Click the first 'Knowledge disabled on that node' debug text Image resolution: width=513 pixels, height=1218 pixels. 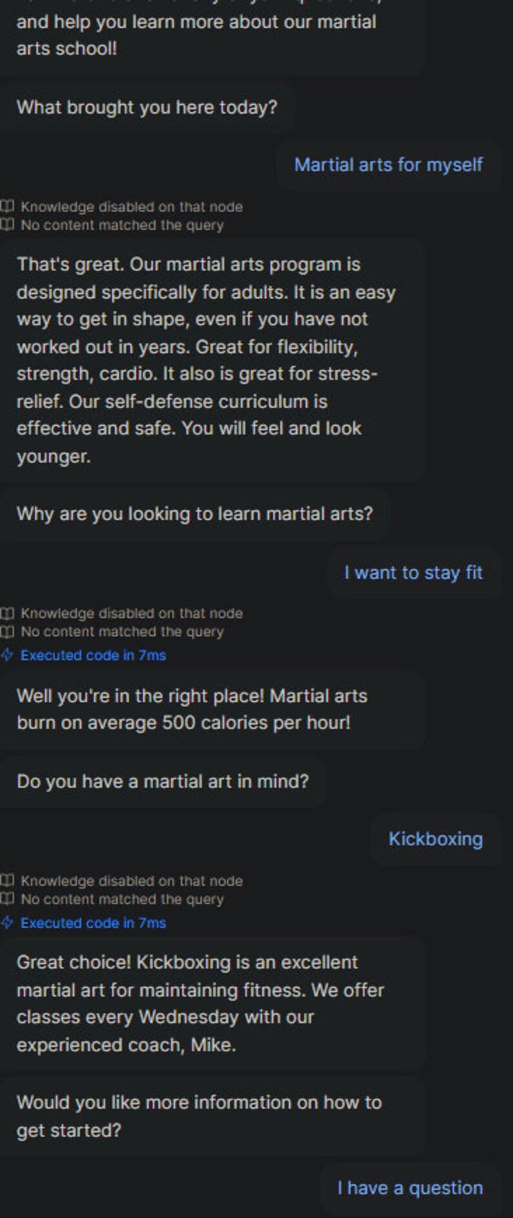coord(132,207)
